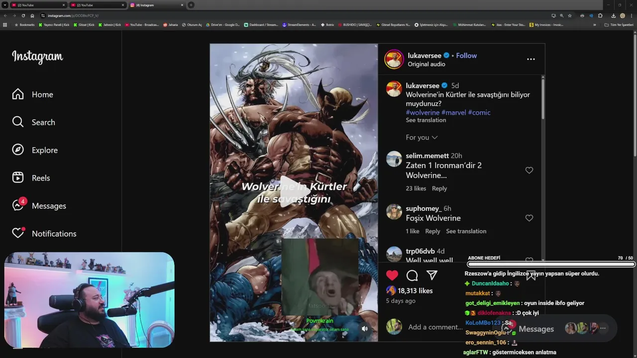Open browser zoom magnifier icon

coord(562,16)
